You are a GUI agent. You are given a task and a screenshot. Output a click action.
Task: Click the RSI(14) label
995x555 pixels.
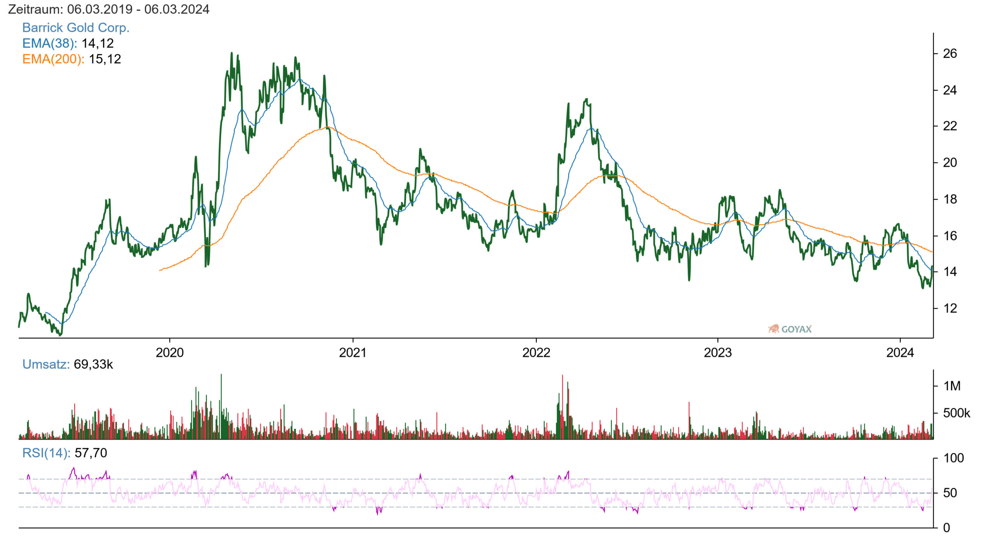point(46,453)
